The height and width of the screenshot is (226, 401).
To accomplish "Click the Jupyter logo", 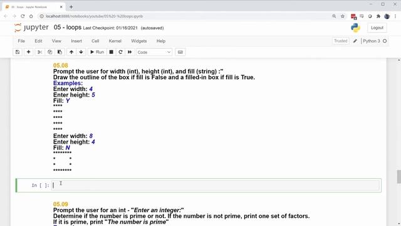I will click(x=31, y=28).
